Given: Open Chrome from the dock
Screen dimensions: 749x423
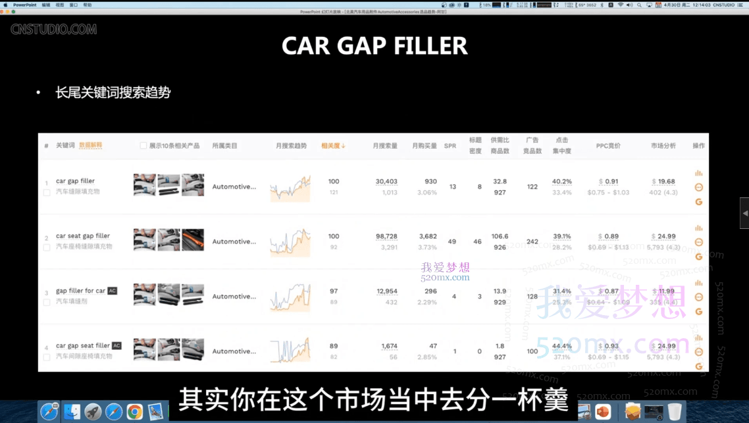Looking at the screenshot, I should 135,412.
